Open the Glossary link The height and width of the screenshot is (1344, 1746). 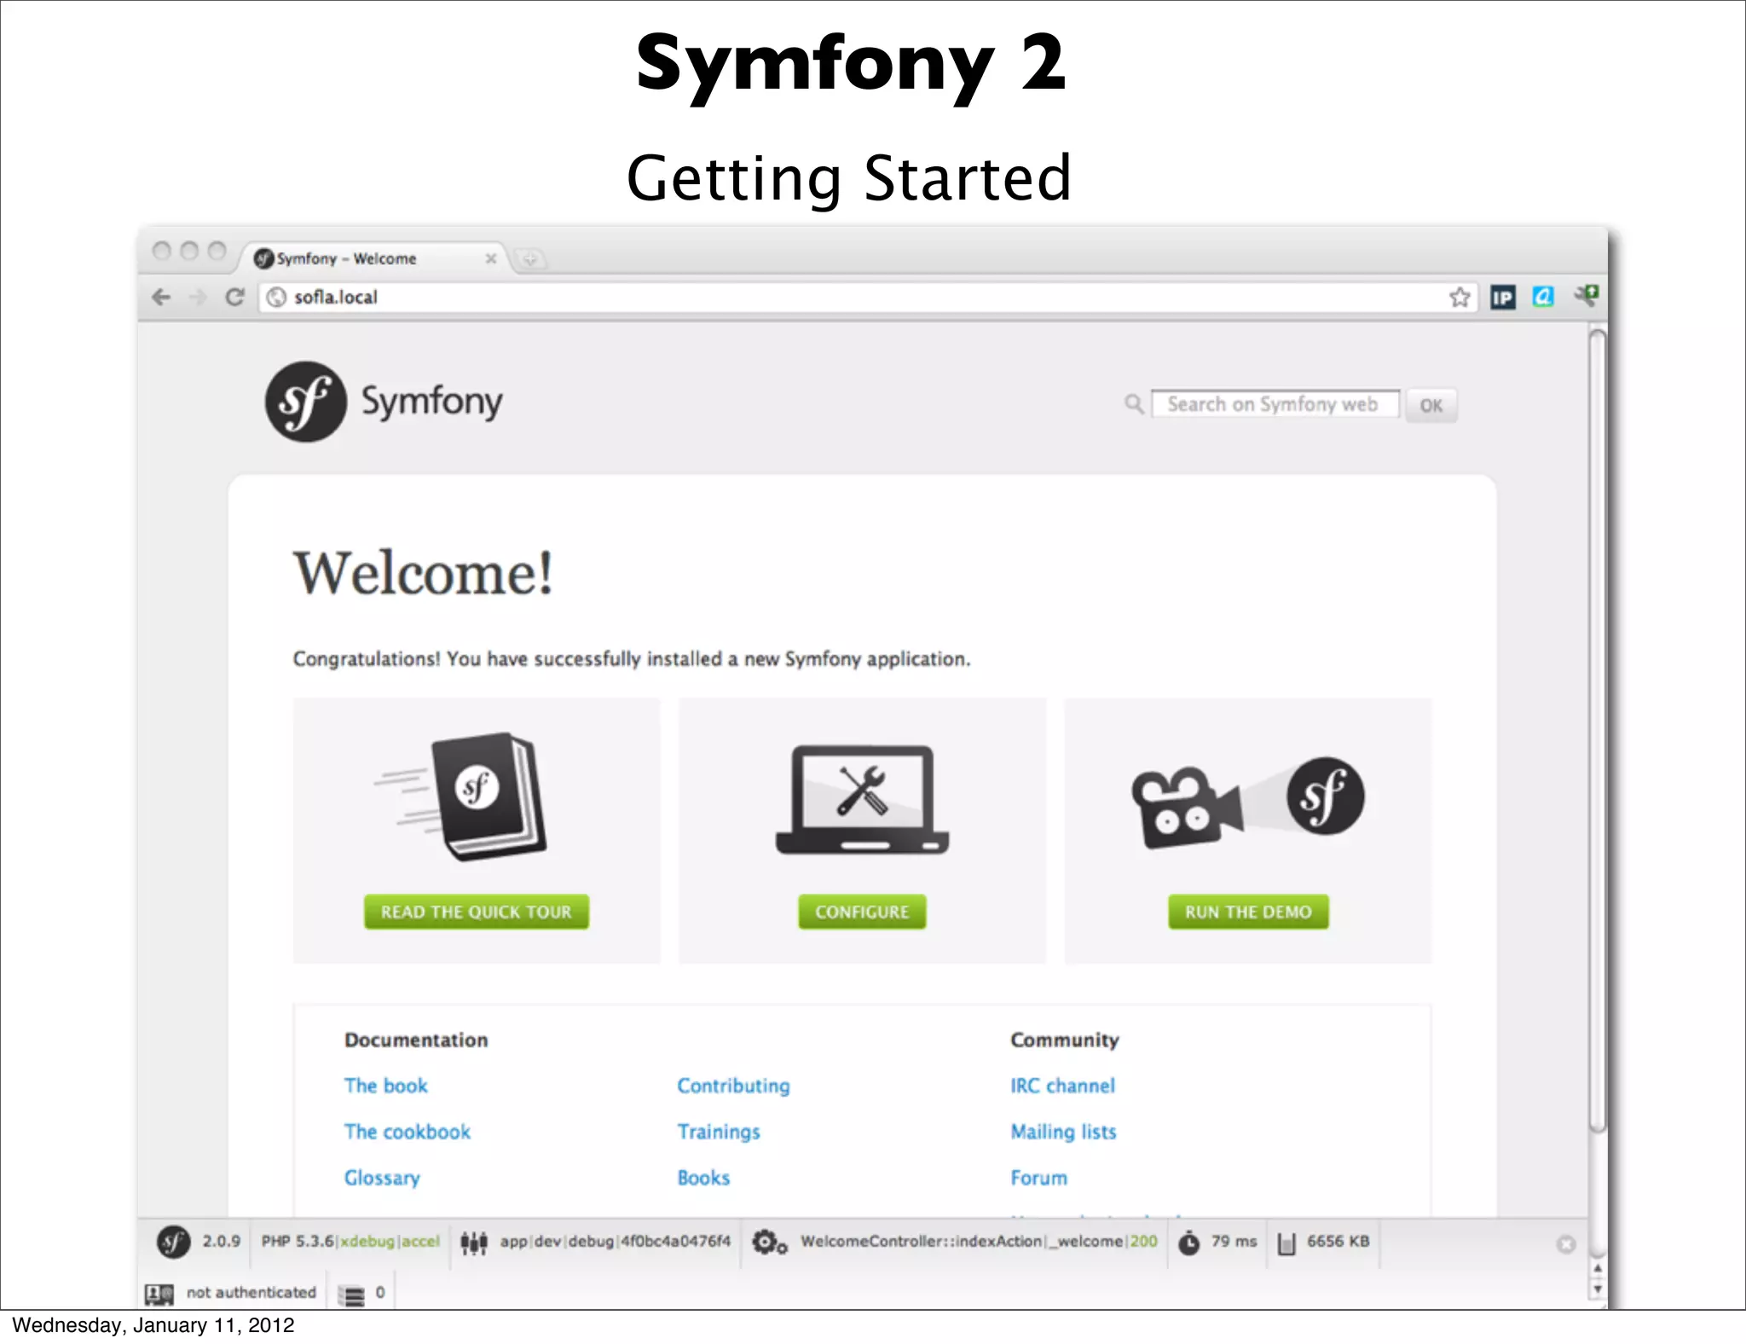coord(382,1178)
